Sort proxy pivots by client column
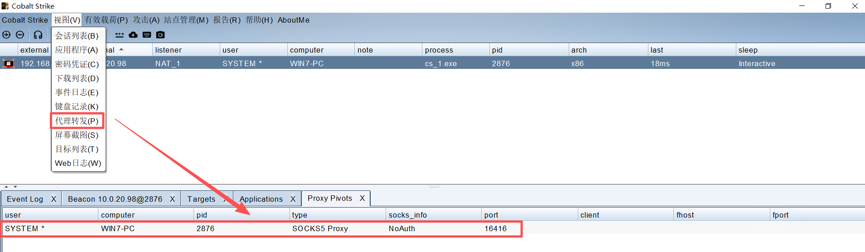Screen dimensions: 865x252 pos(626,215)
